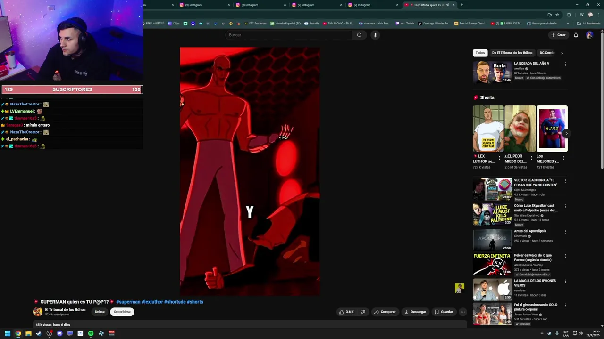Show next Shorts with arrow button

(x=566, y=134)
